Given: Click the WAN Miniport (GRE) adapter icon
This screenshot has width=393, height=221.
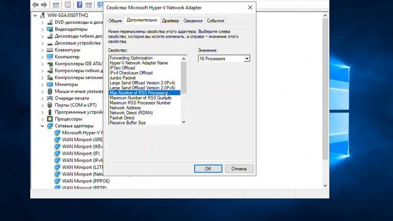Looking at the screenshot, I should (57, 139).
